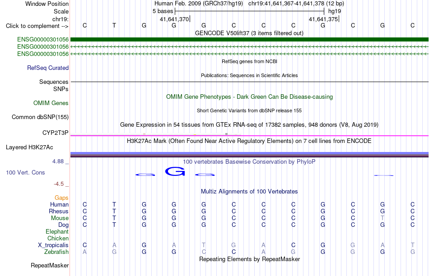Click the Gaps label in Multiz track
This screenshot has height=276, width=429.
tap(61, 198)
